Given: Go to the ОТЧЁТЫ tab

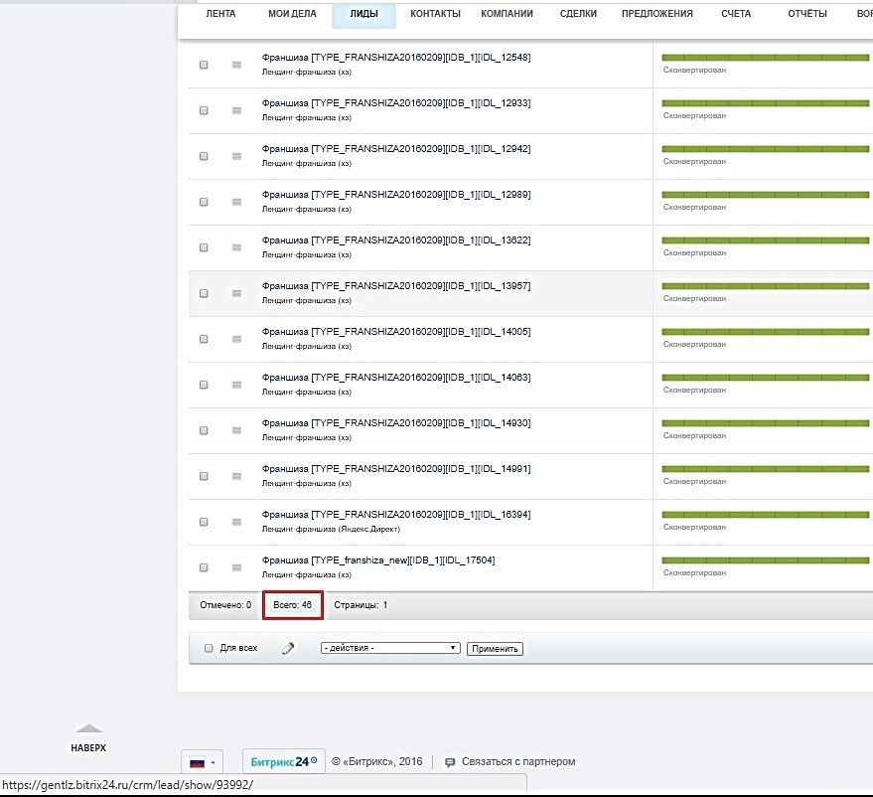Looking at the screenshot, I should coord(807,14).
